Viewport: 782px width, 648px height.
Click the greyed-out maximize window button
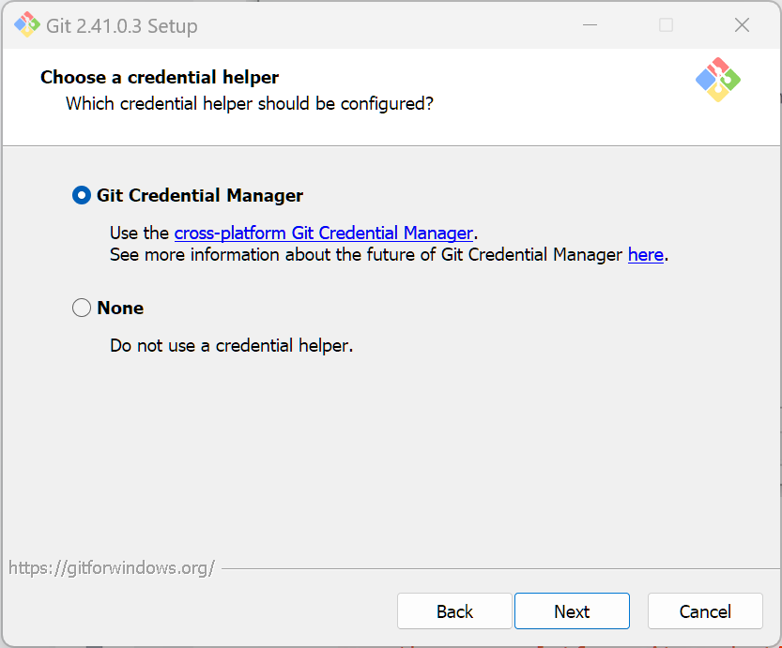click(x=666, y=25)
